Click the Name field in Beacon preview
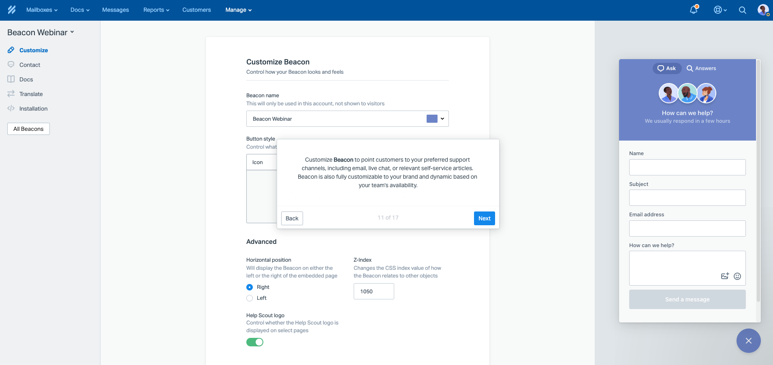The image size is (773, 365). pos(688,167)
